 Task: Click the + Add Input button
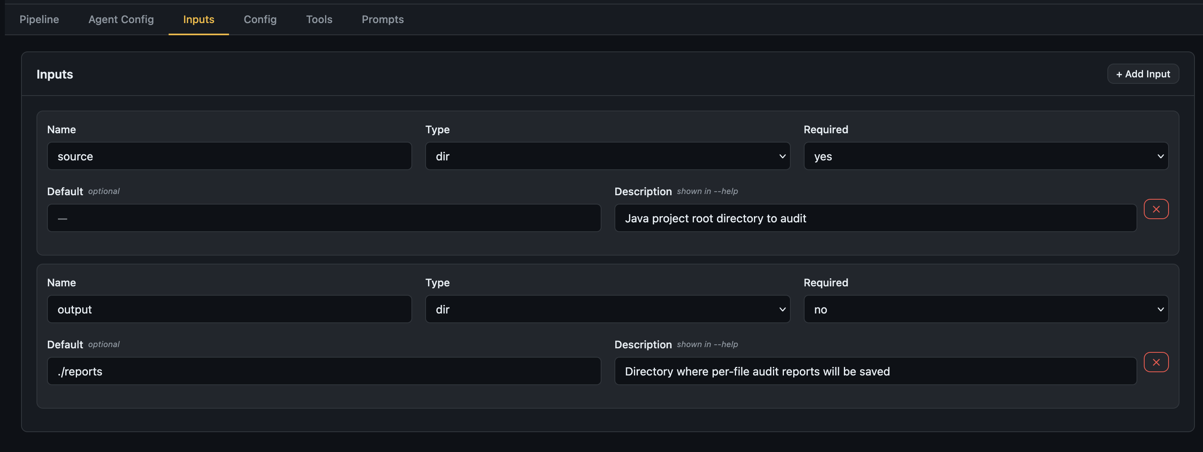pos(1143,74)
